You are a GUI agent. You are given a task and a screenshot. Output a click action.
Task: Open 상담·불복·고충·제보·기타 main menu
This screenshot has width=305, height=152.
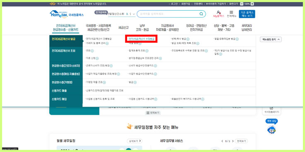click(224, 28)
